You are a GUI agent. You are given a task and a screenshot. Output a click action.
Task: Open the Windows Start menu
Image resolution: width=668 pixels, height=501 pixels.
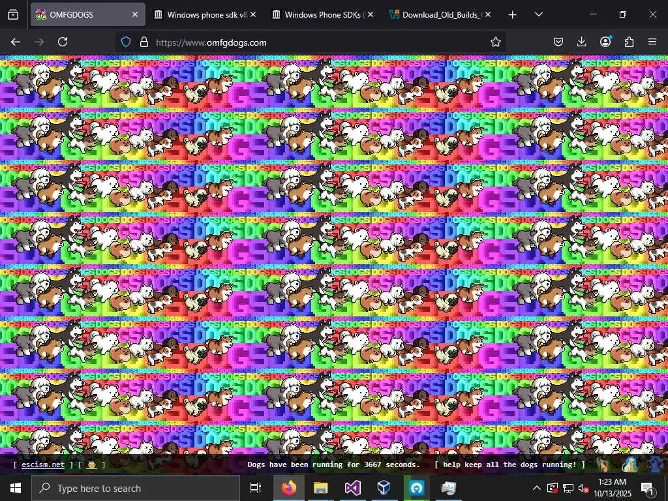tap(16, 488)
